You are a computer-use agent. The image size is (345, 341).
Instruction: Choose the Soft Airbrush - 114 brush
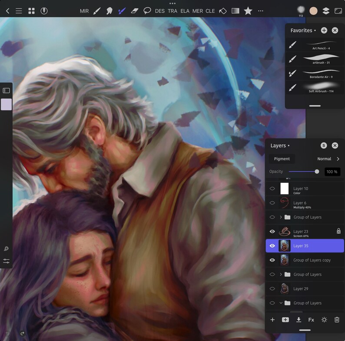pos(315,88)
